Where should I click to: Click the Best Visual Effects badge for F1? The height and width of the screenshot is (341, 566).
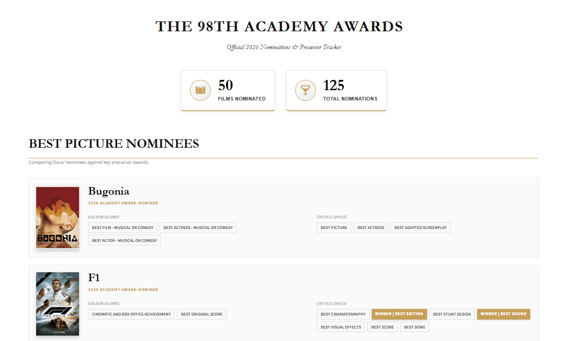[x=340, y=326]
